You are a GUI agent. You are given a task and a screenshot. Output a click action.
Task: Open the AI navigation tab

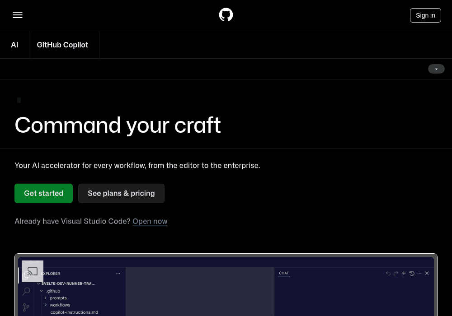click(x=14, y=45)
